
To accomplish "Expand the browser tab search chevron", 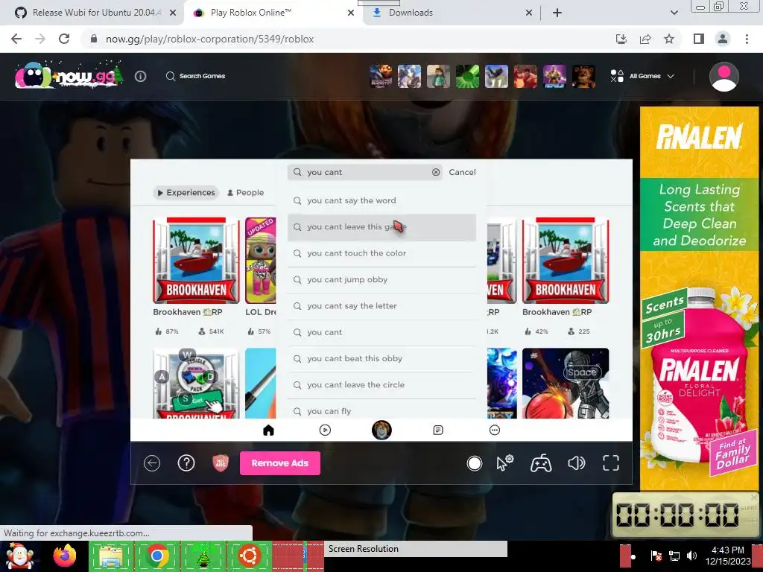I will tap(674, 13).
